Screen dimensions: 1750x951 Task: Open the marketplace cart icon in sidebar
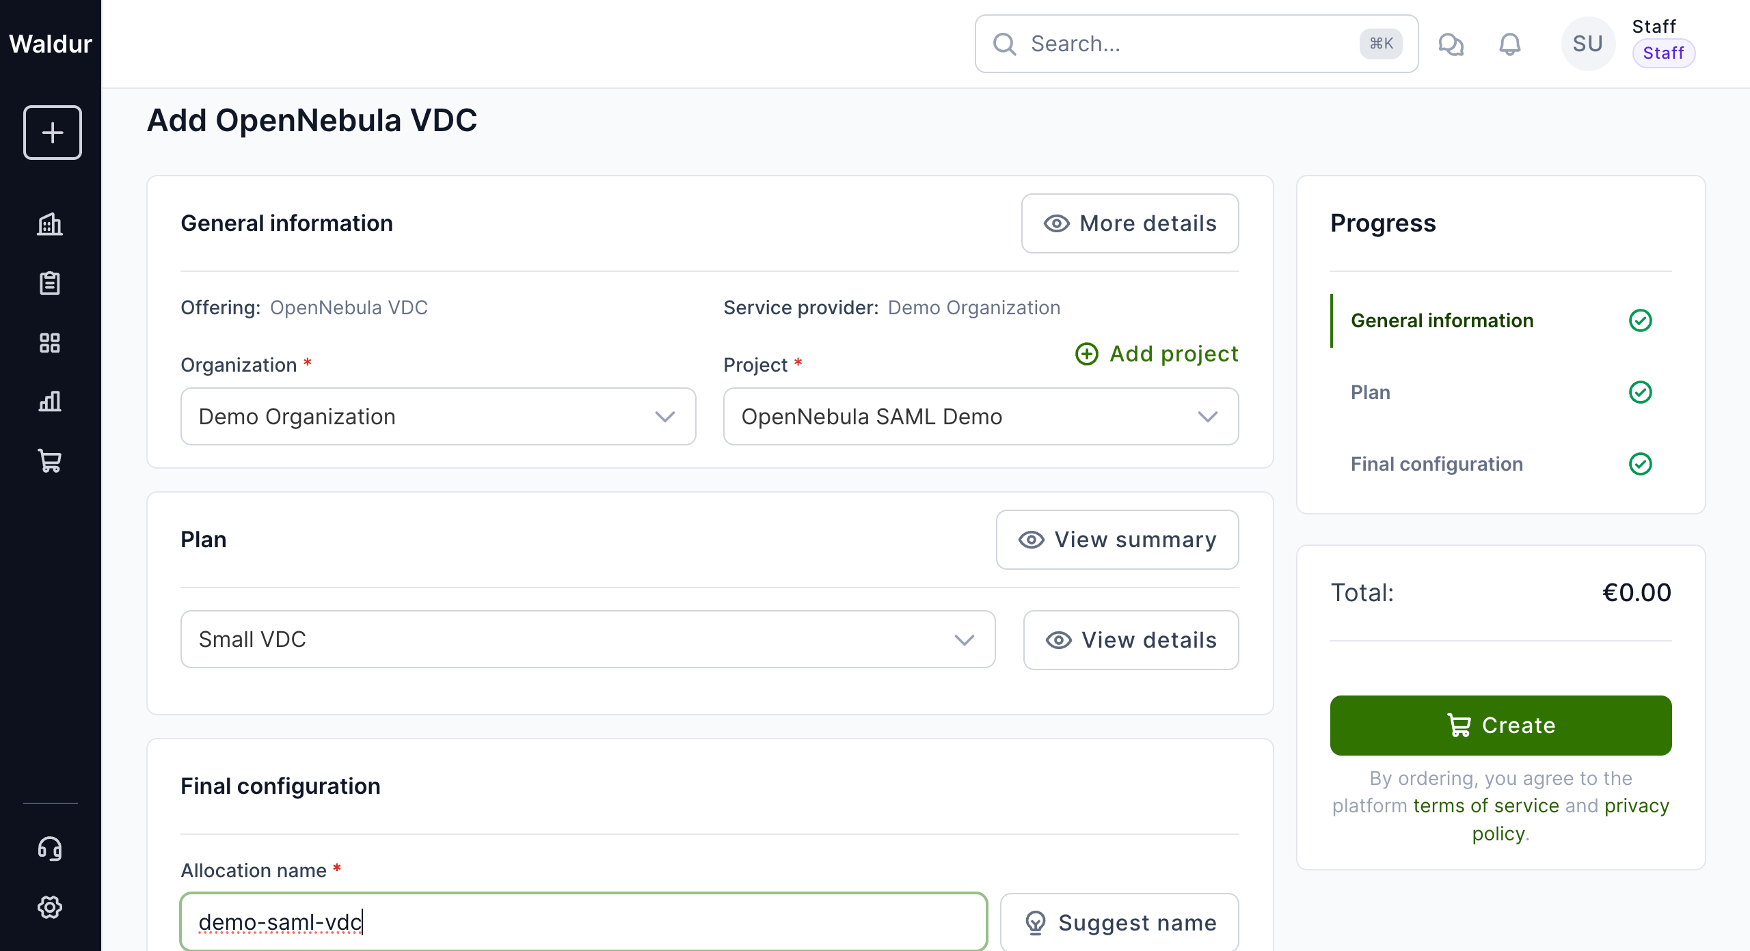pyautogui.click(x=50, y=461)
